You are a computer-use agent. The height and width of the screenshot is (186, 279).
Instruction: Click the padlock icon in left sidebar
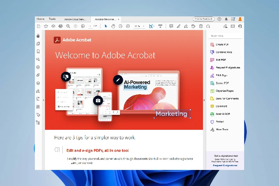point(38,36)
